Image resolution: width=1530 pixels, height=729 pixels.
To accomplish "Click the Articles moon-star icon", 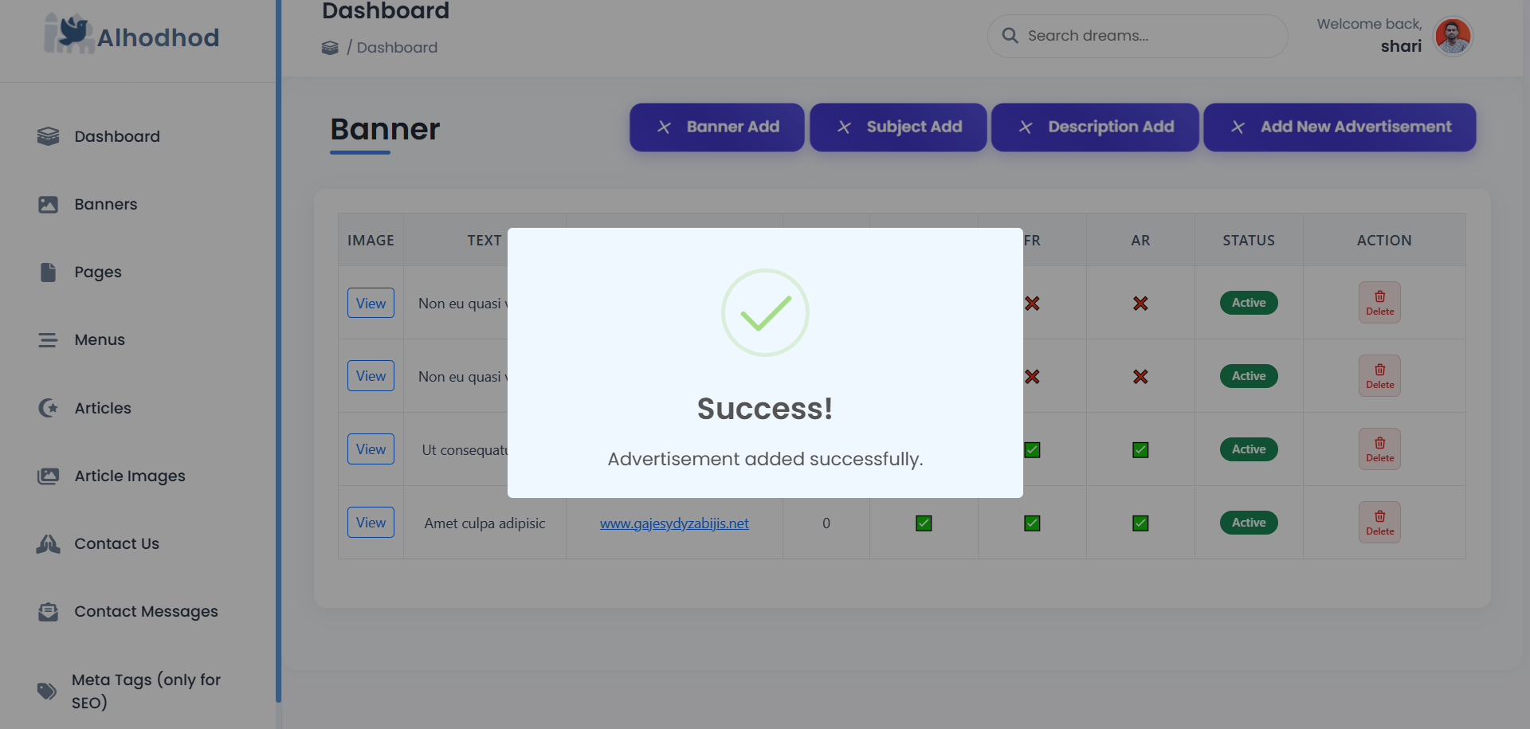I will 48,408.
